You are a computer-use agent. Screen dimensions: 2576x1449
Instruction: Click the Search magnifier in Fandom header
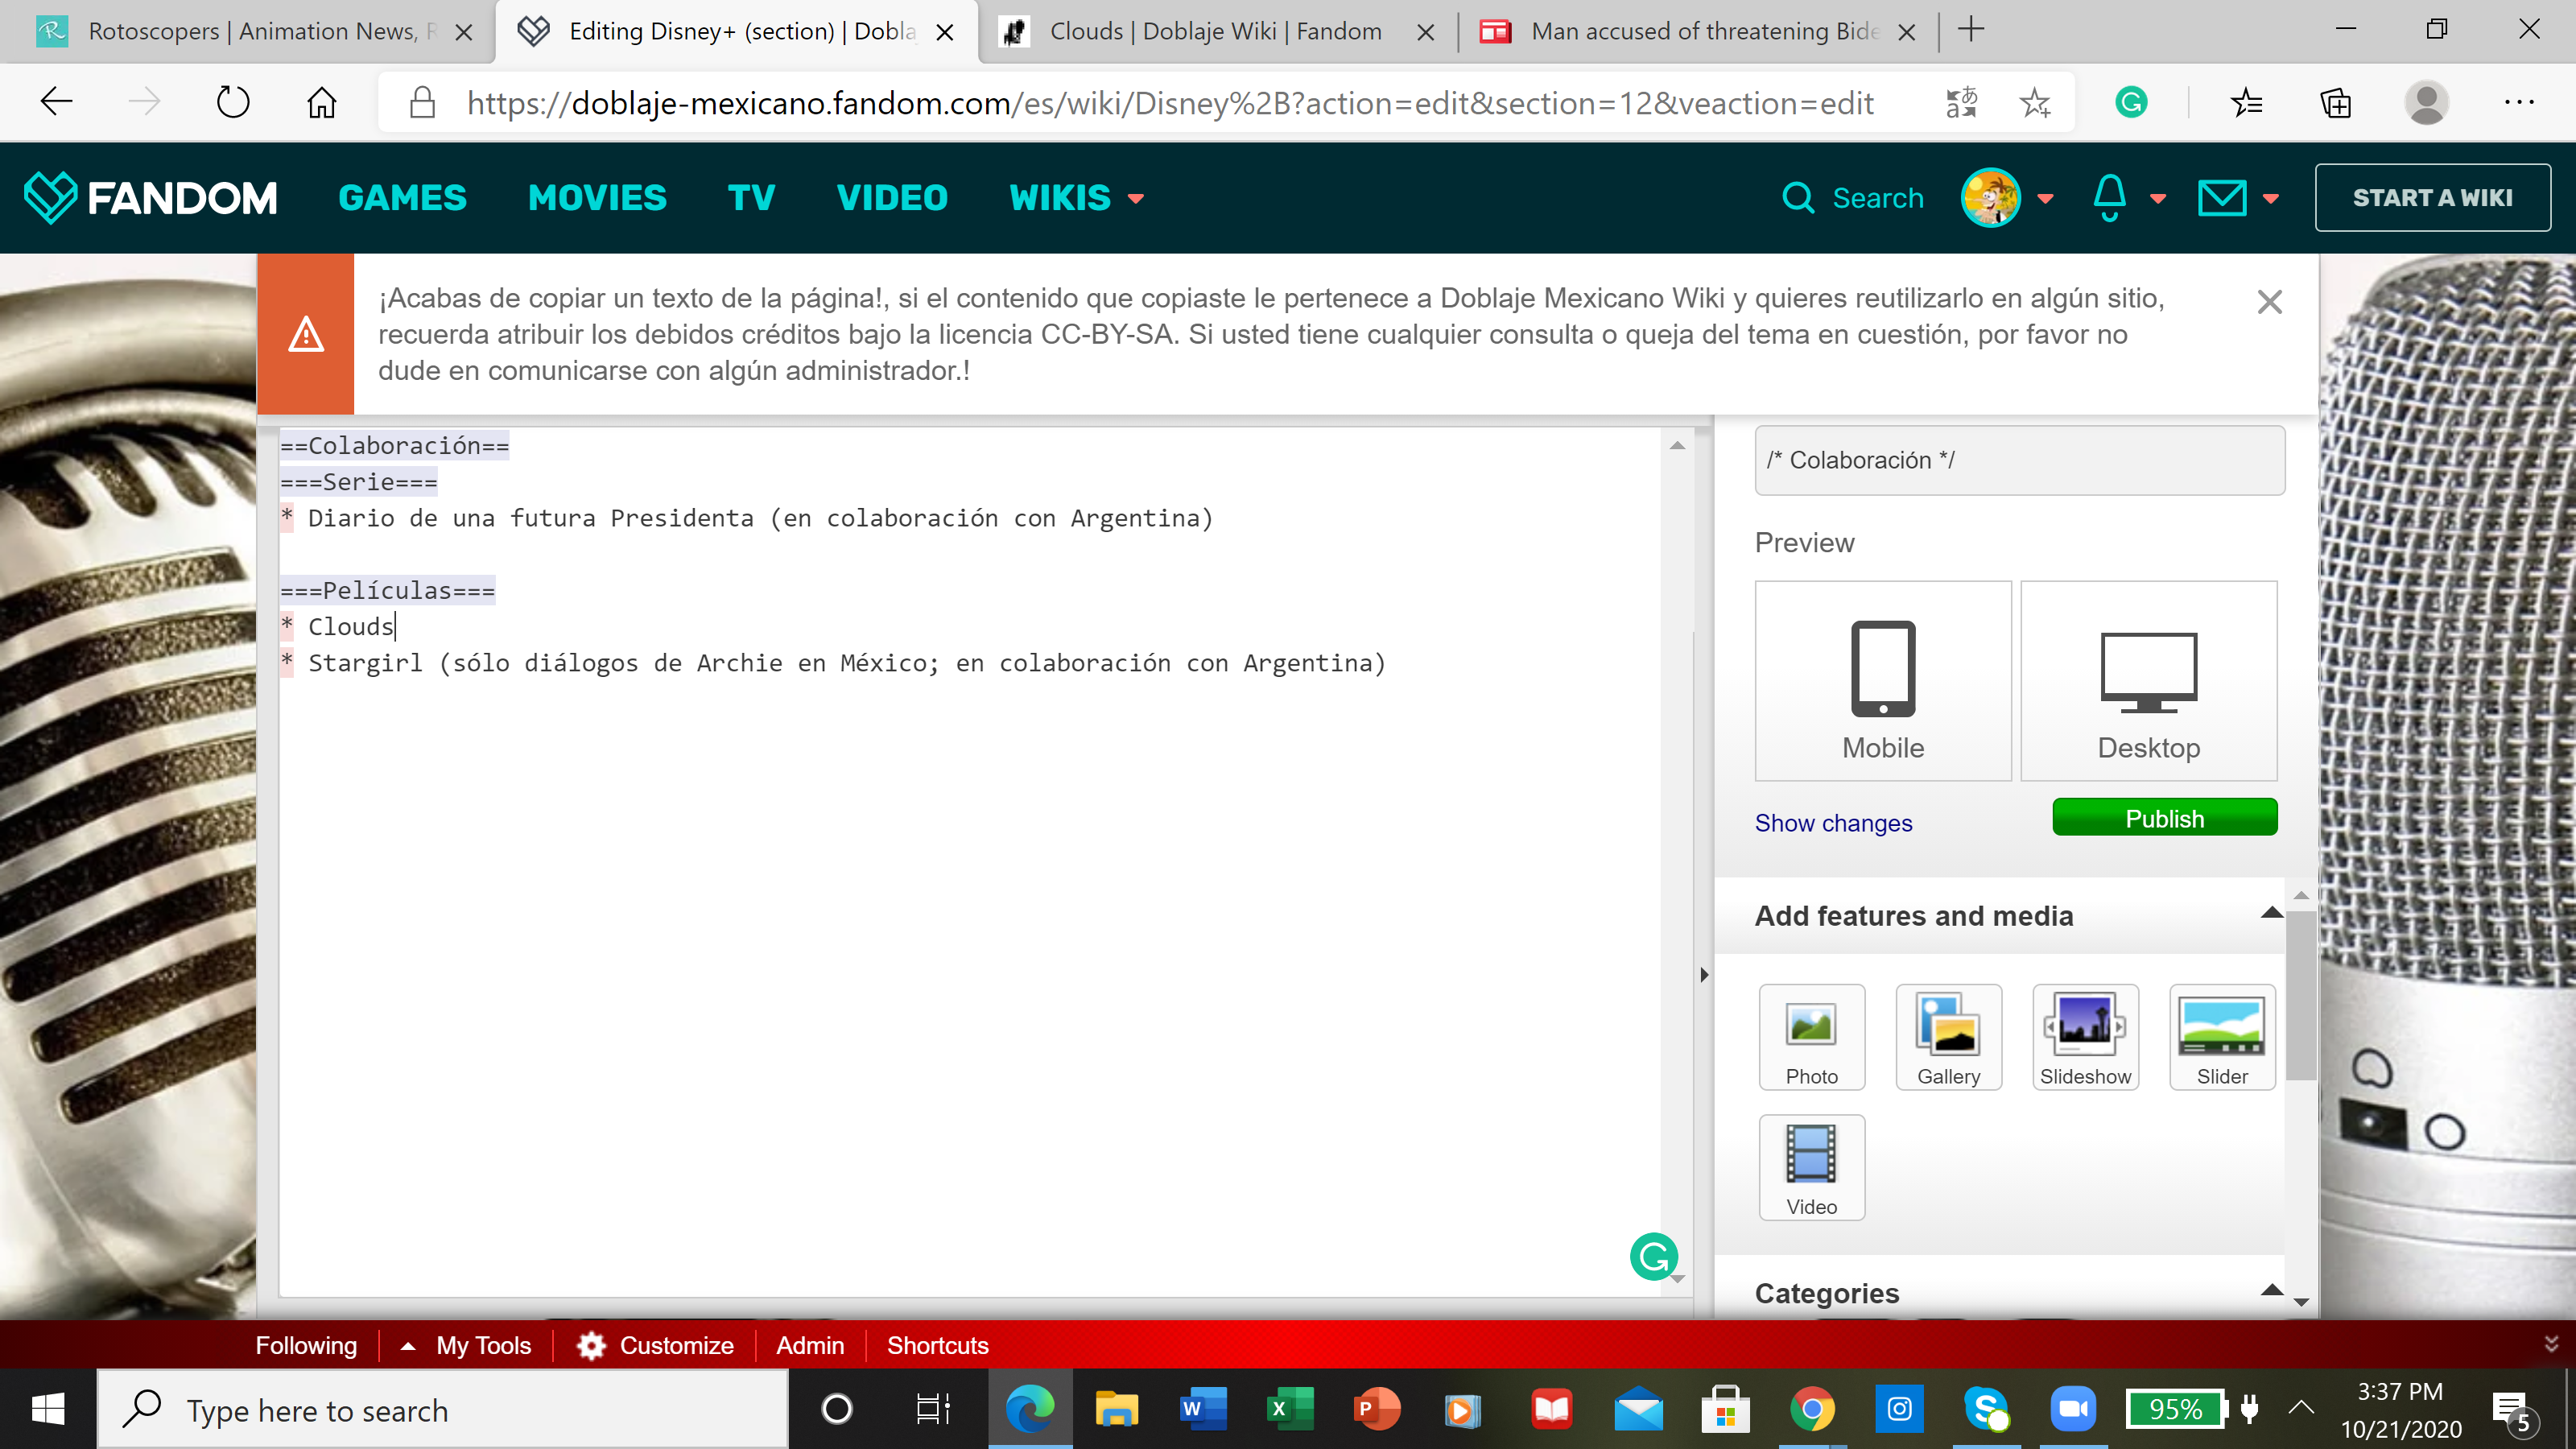[x=1797, y=198]
